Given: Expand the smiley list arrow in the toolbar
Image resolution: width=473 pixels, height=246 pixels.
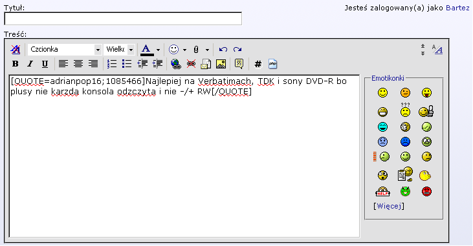Looking at the screenshot, I should pos(184,50).
